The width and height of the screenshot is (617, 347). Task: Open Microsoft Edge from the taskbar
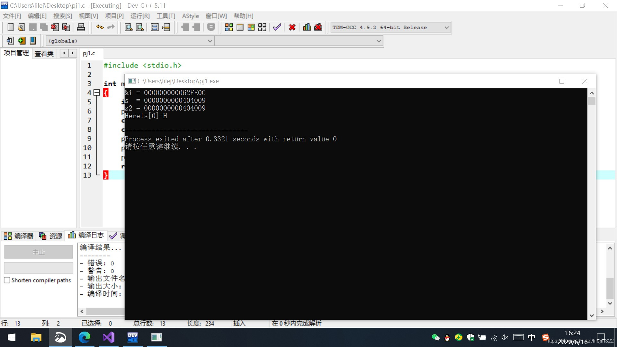point(85,337)
